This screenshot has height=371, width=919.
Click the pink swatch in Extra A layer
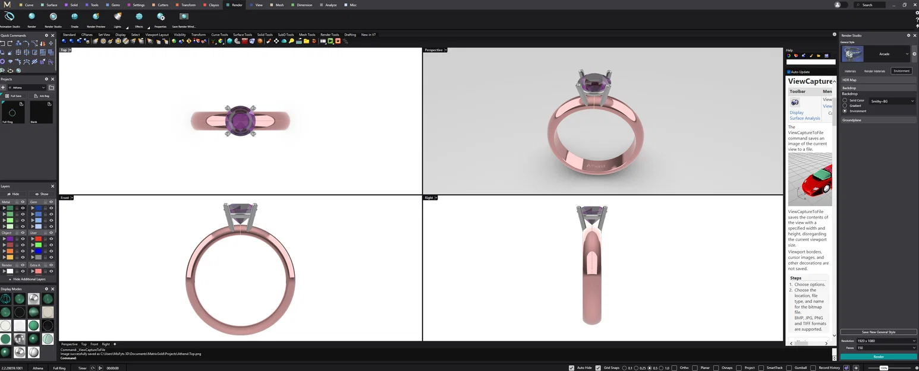point(38,271)
